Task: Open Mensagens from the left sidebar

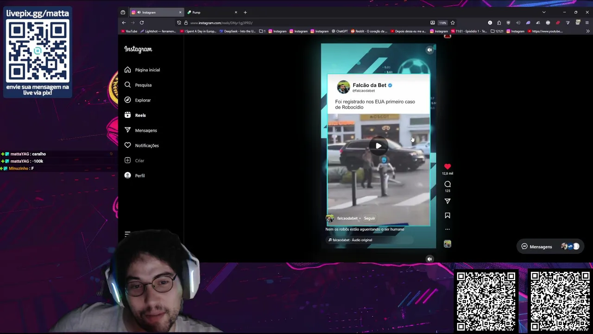Action: (141, 130)
